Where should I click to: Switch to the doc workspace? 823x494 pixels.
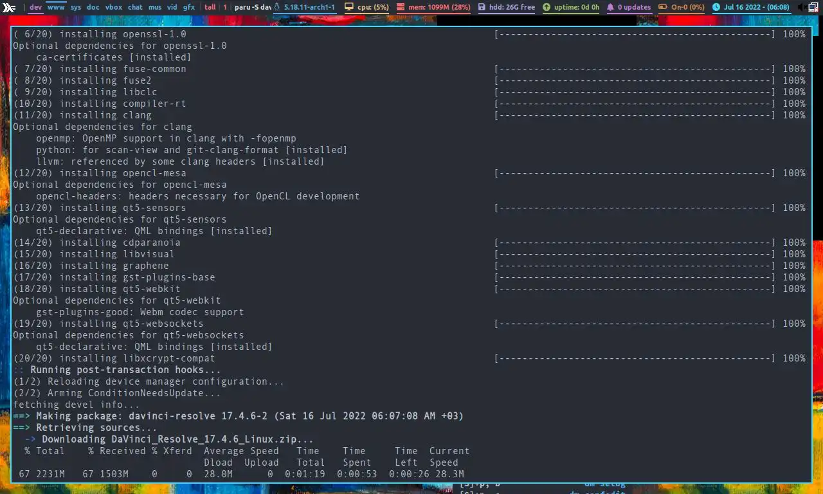[93, 8]
